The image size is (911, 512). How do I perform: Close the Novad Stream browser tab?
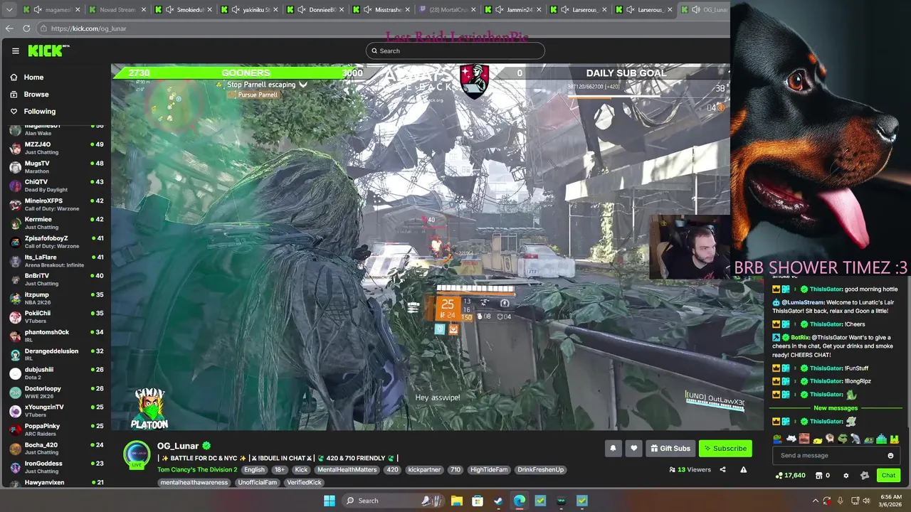coord(144,9)
